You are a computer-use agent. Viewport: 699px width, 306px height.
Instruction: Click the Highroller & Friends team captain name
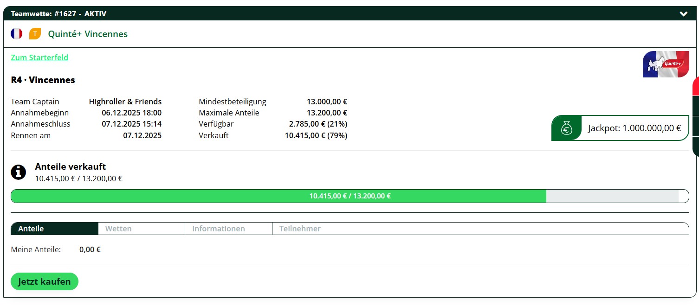pyautogui.click(x=125, y=102)
